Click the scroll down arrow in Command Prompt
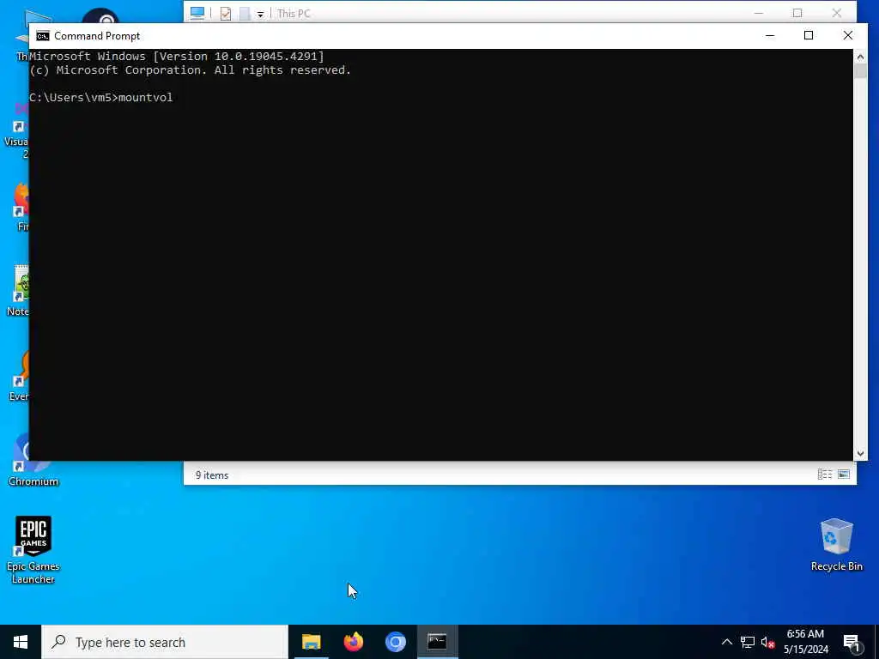 860,454
